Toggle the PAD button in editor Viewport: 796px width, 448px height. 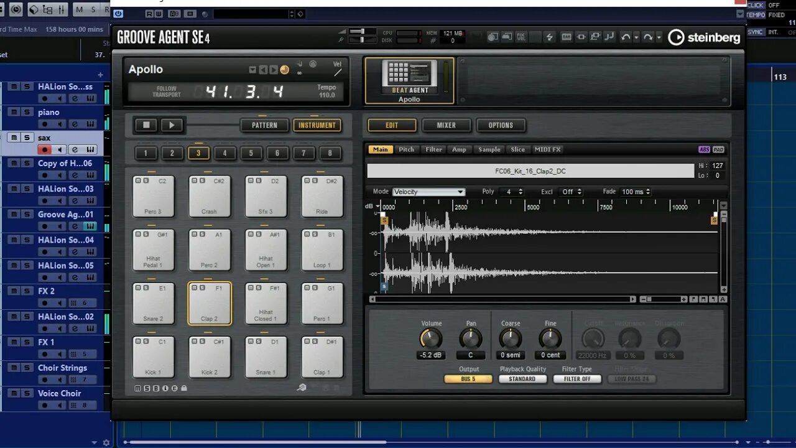click(x=718, y=149)
